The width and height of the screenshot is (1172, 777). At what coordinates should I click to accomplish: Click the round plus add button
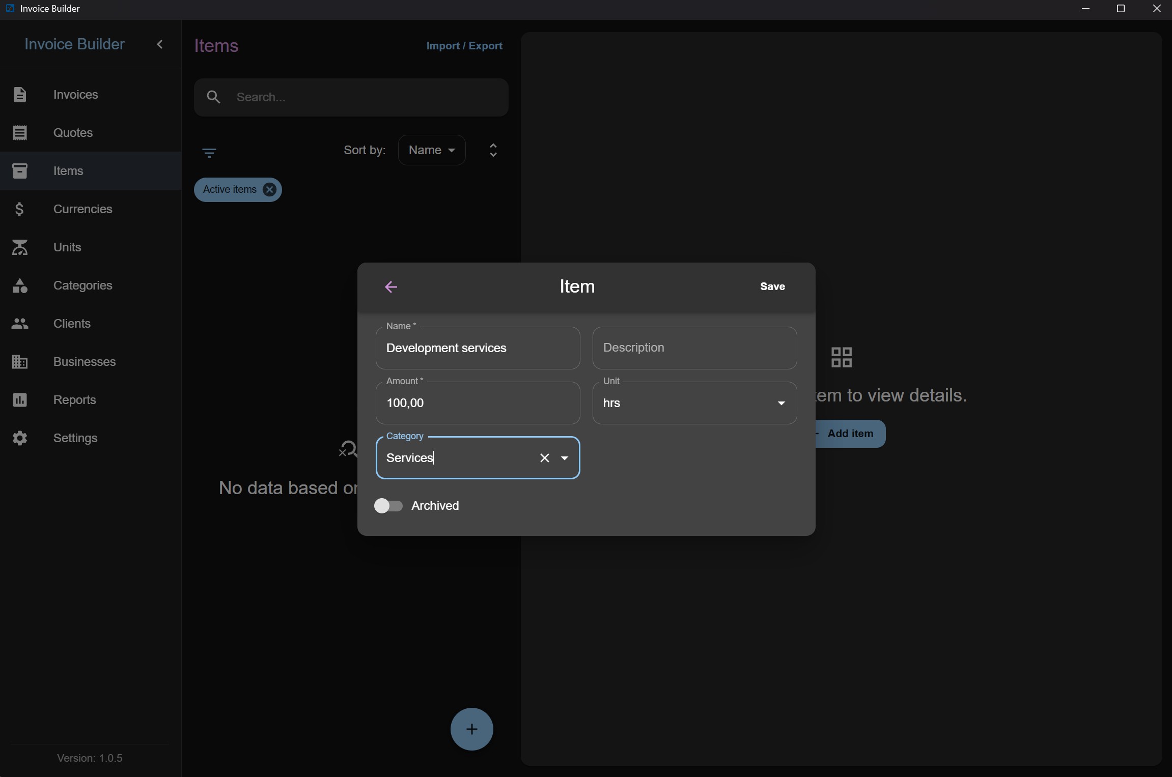tap(471, 729)
